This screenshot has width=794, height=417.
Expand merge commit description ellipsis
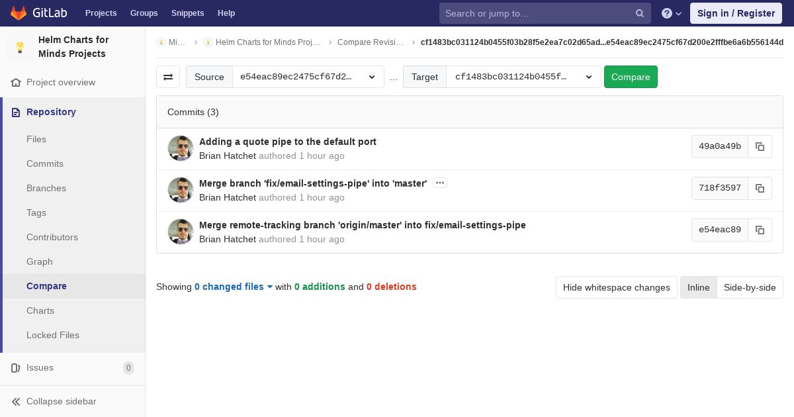point(440,183)
